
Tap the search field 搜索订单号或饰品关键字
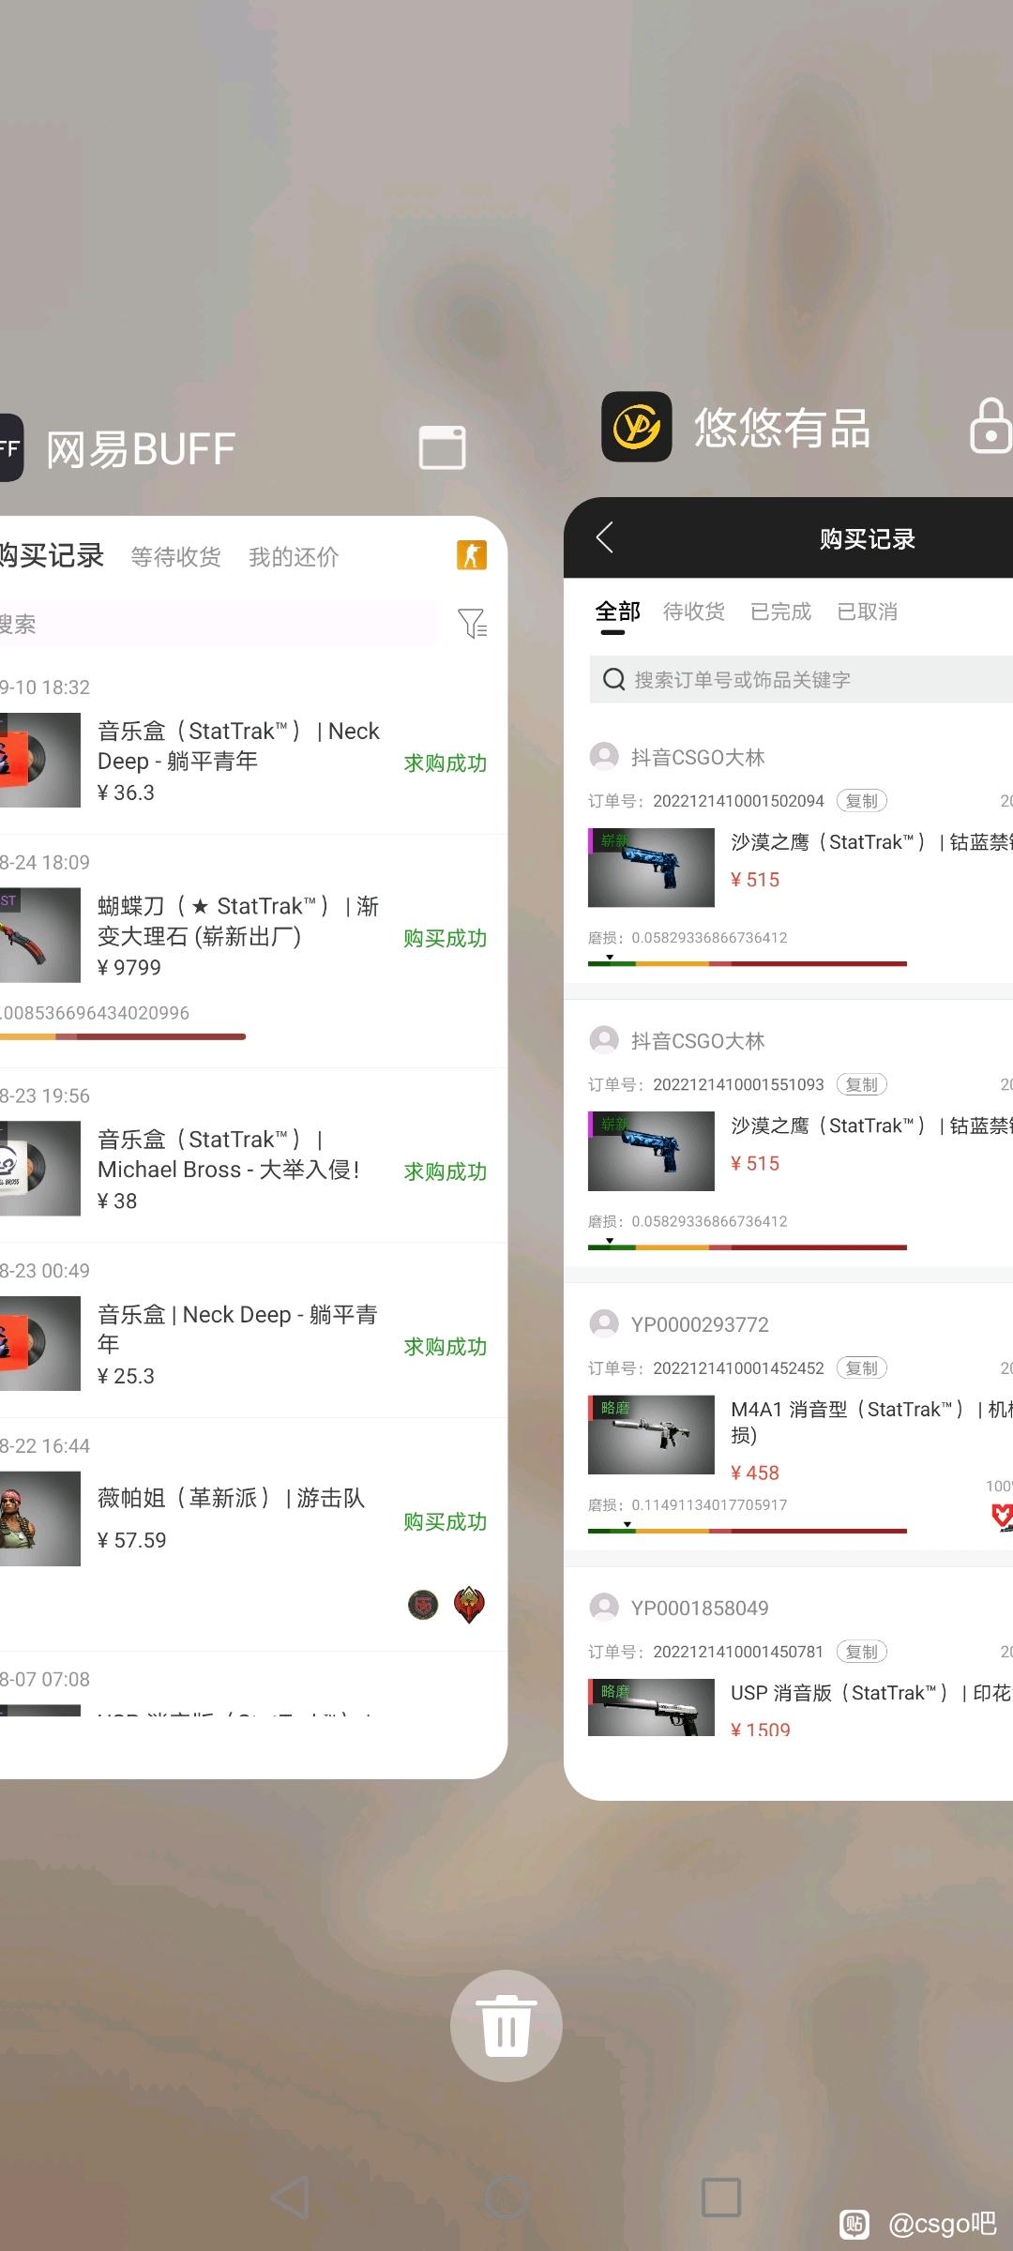(x=801, y=679)
